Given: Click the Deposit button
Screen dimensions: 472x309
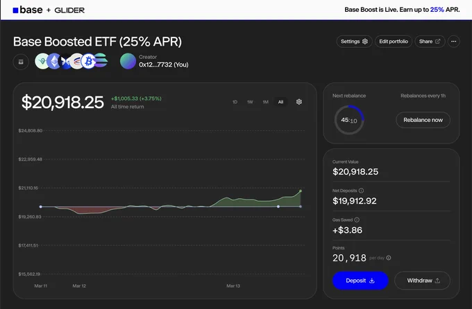Looking at the screenshot, I should pyautogui.click(x=360, y=281).
